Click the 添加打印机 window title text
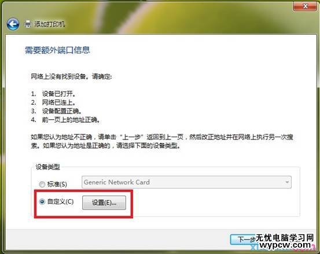Viewport: 320px width, 254px height. tap(50, 24)
